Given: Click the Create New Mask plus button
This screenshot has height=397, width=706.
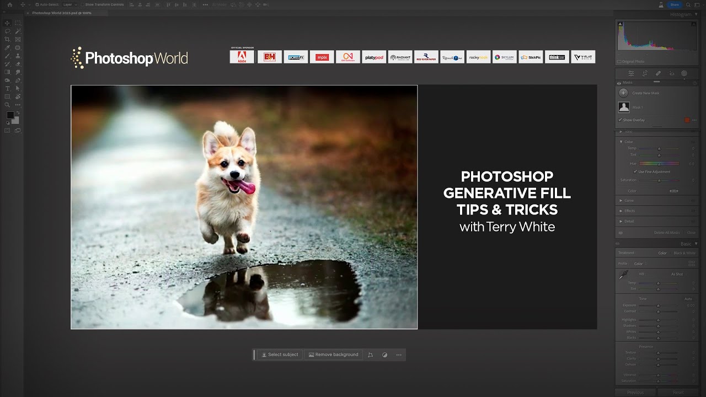Looking at the screenshot, I should point(623,93).
